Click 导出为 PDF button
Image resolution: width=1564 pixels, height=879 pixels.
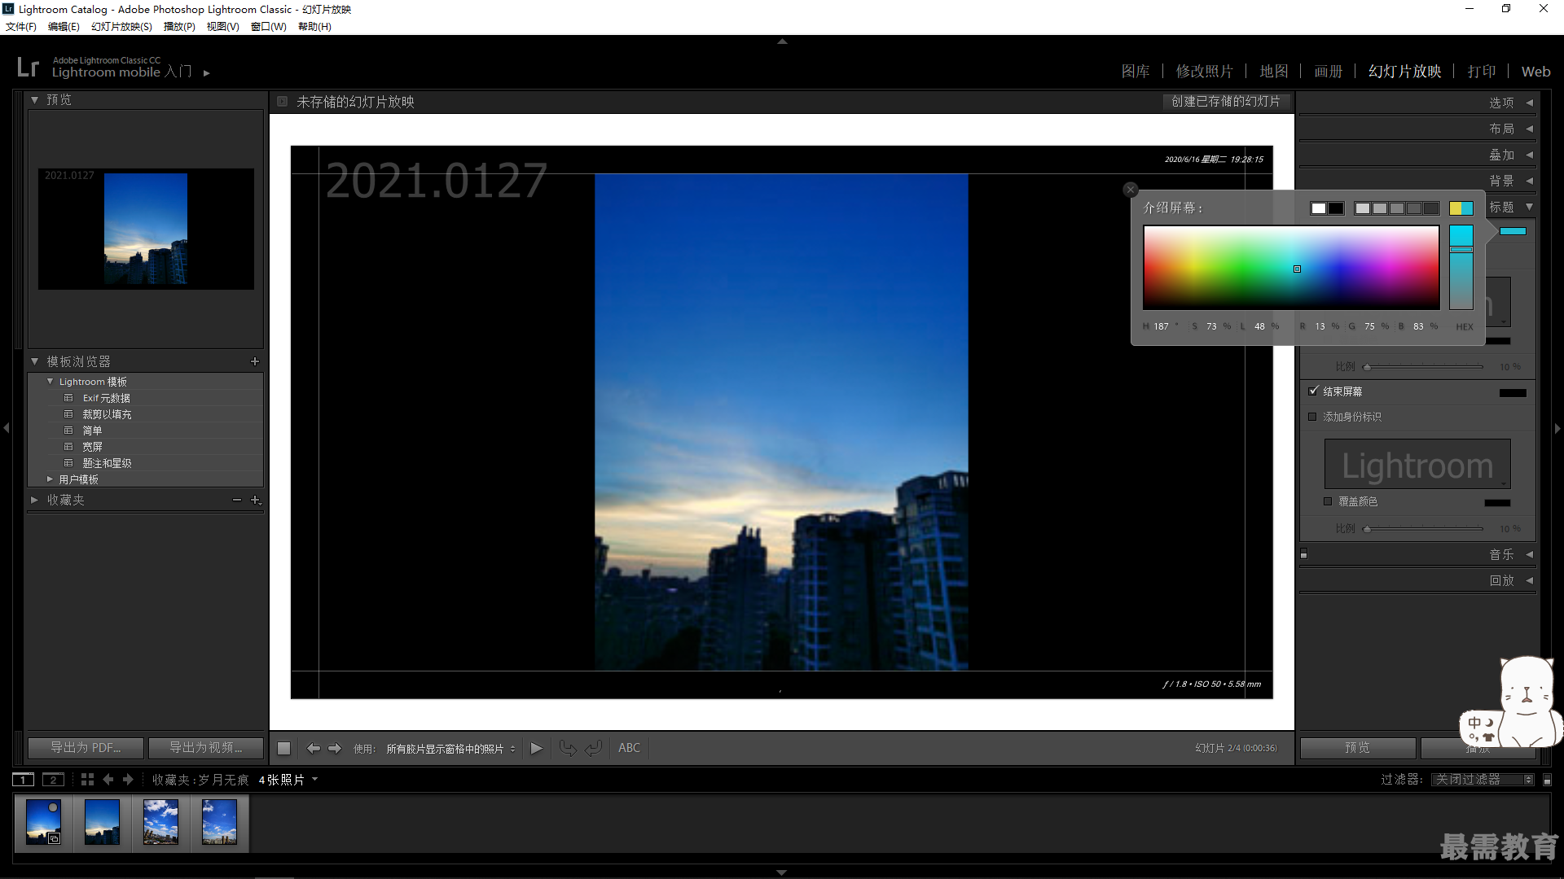[x=86, y=748]
